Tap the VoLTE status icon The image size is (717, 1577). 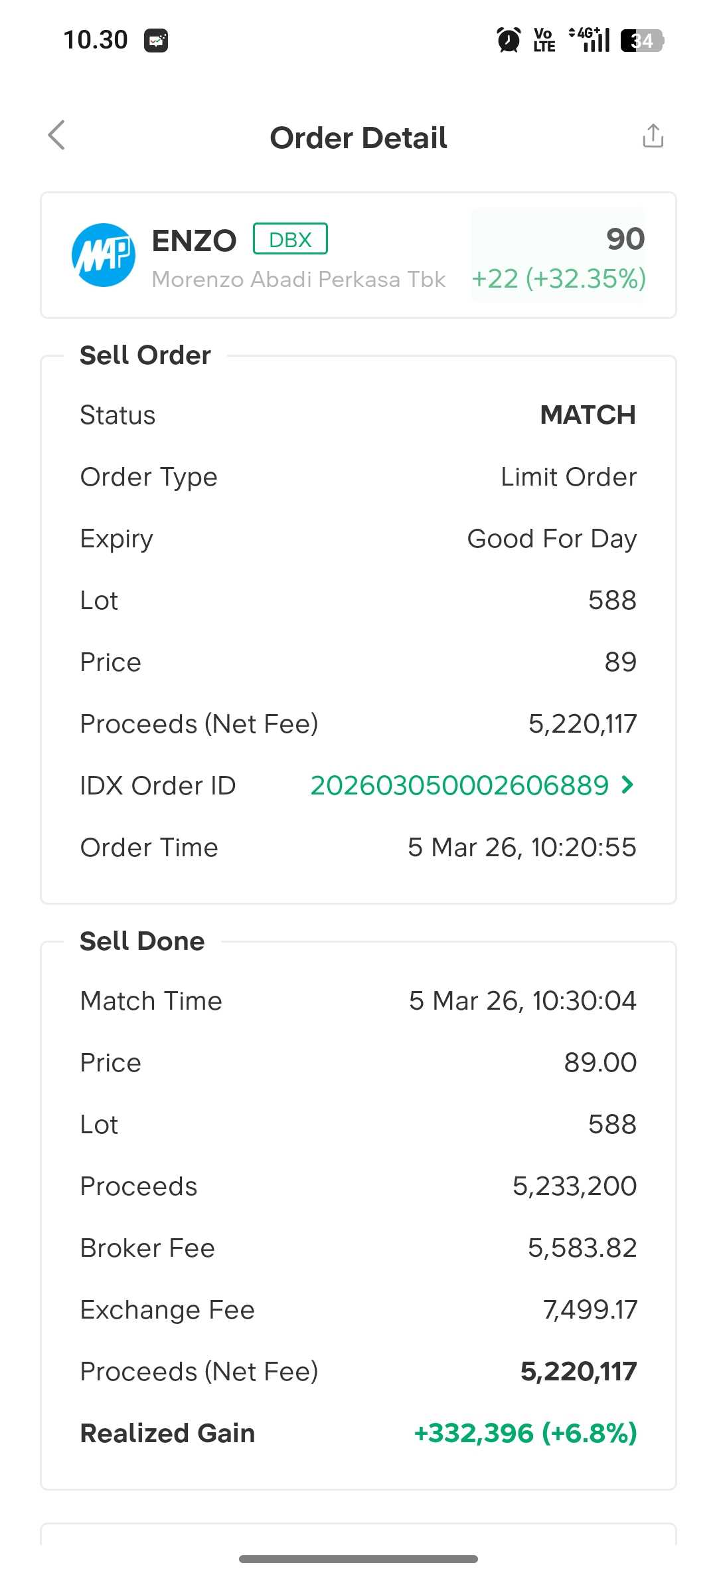click(x=544, y=40)
